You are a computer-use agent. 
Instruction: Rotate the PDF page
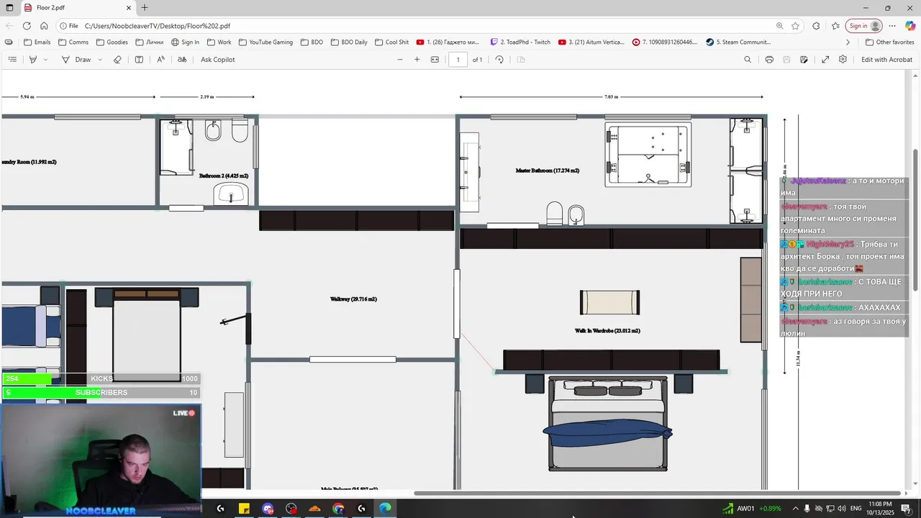(x=499, y=60)
